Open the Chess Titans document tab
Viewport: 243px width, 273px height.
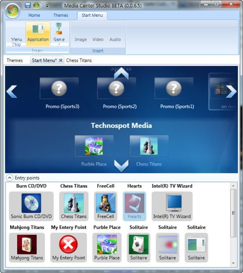tap(79, 60)
